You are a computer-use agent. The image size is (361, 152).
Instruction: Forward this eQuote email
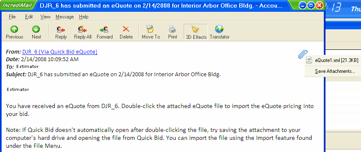(x=105, y=32)
